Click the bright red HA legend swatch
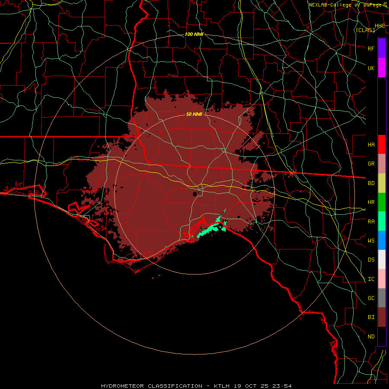This screenshot has width=389, height=389. [x=382, y=144]
